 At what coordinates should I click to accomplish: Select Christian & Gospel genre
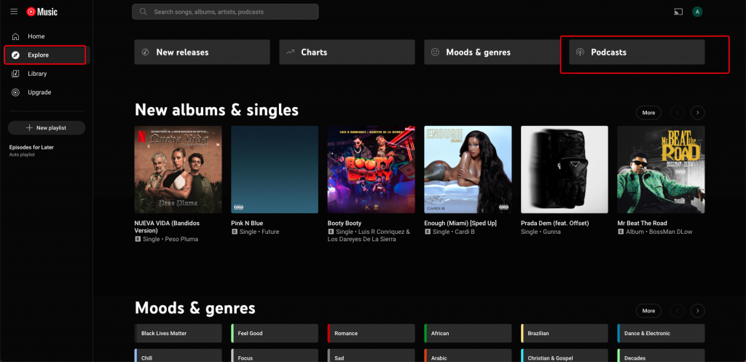tap(565, 356)
